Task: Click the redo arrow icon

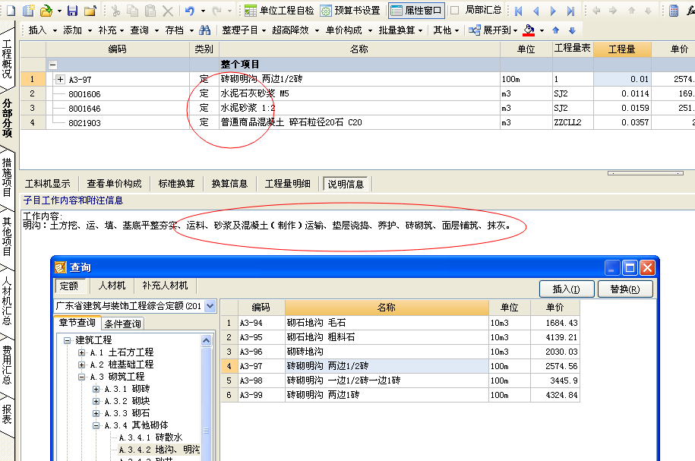Action: pyautogui.click(x=217, y=11)
